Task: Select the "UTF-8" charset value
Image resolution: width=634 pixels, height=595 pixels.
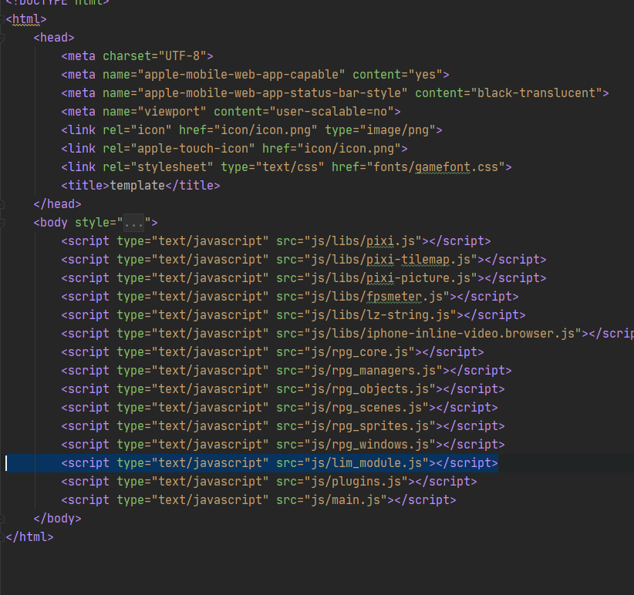Action: pos(182,56)
